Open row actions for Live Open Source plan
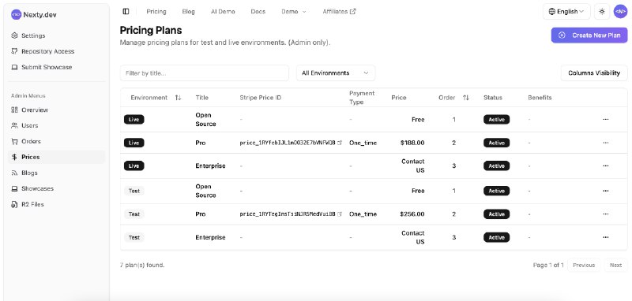 tap(605, 119)
